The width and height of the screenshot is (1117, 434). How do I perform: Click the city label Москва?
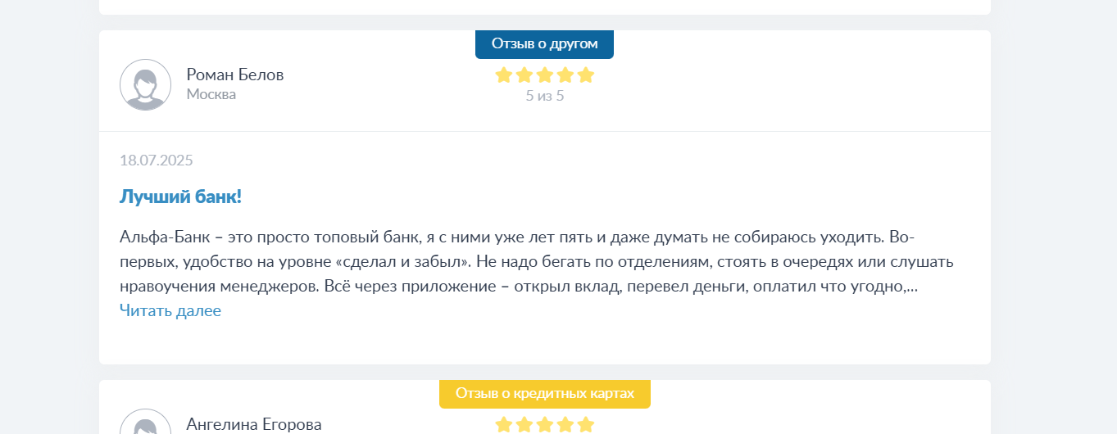pos(211,94)
